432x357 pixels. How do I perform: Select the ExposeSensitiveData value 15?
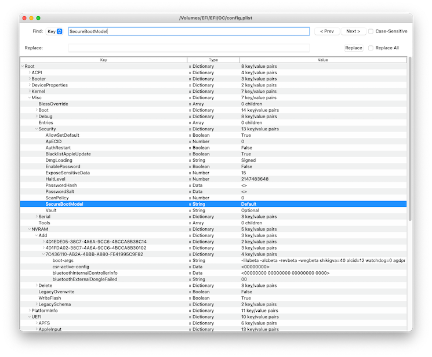(x=244, y=173)
